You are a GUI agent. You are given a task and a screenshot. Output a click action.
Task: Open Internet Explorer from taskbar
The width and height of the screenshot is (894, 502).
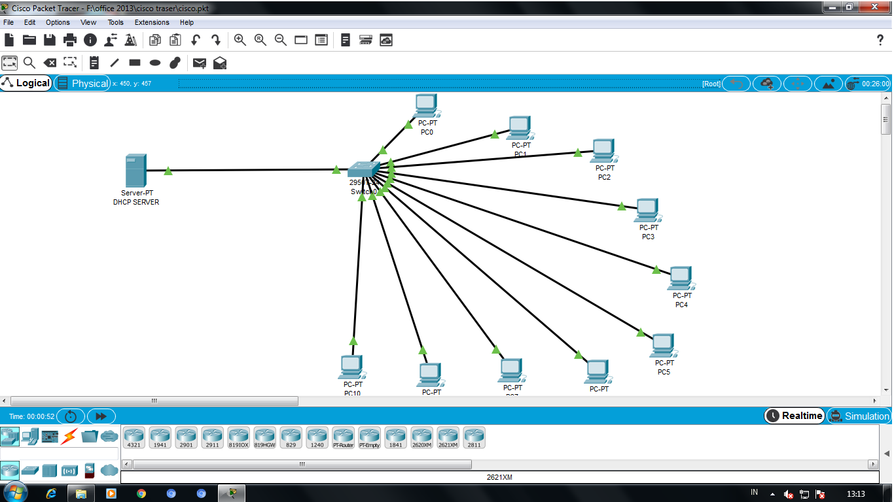click(x=51, y=494)
